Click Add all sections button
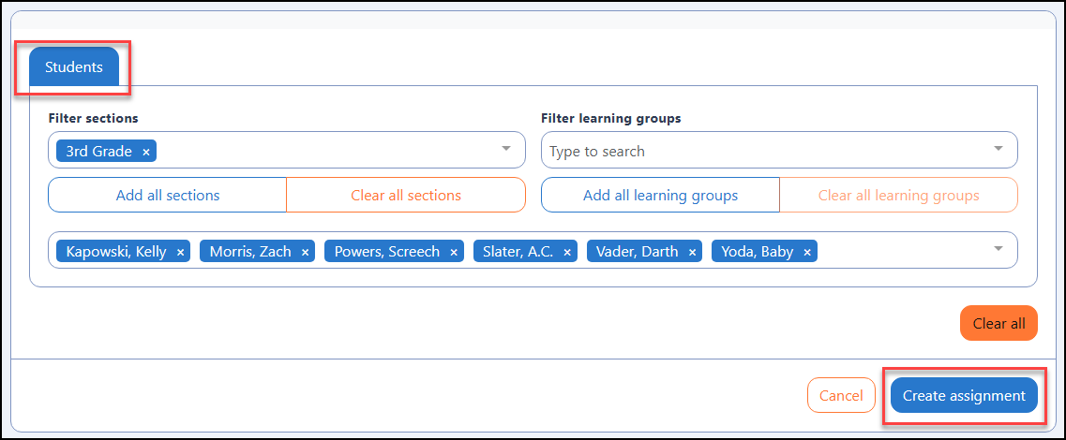1066x440 pixels. [168, 196]
